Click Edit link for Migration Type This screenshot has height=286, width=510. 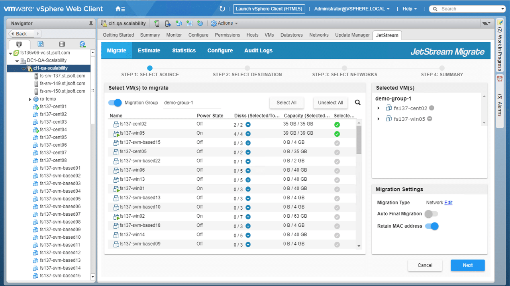[x=448, y=203]
